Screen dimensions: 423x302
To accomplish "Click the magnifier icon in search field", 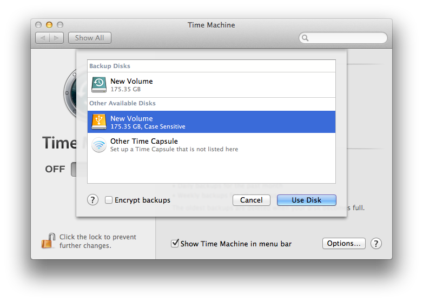I will (x=305, y=38).
